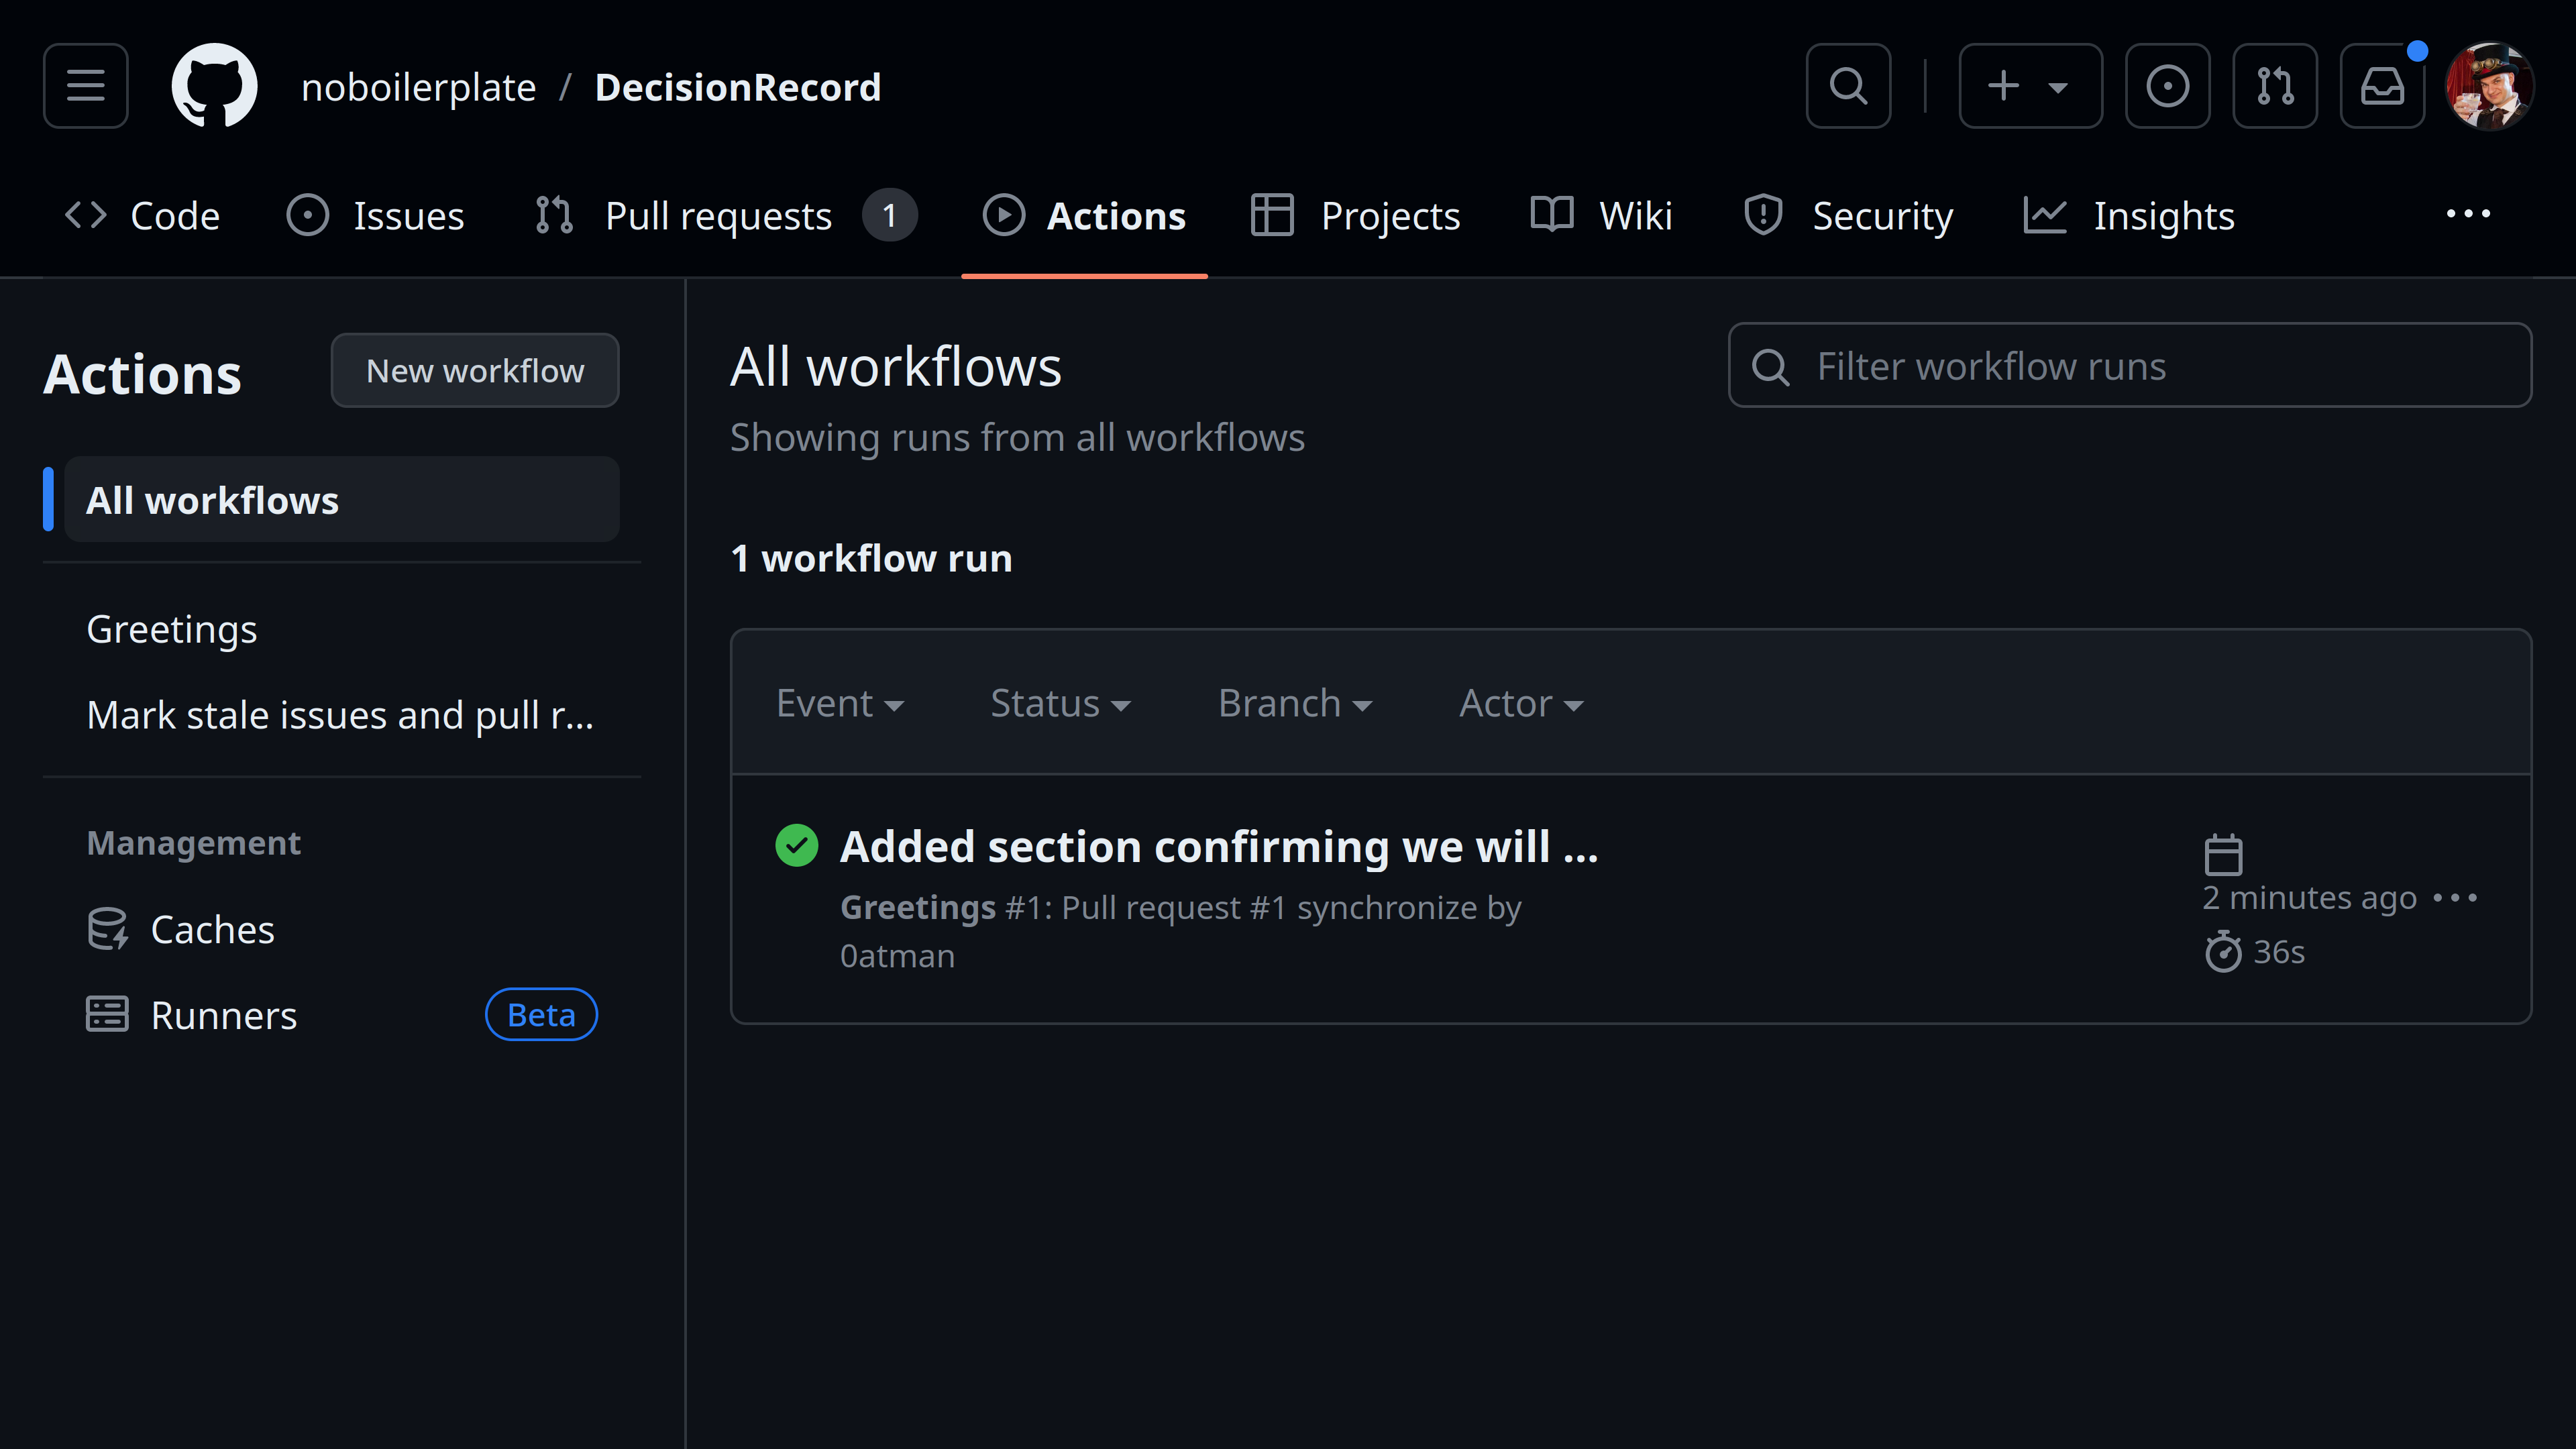Open the pull requests icon in the header
Screen dimensions: 2576x1449
coord(2275,86)
